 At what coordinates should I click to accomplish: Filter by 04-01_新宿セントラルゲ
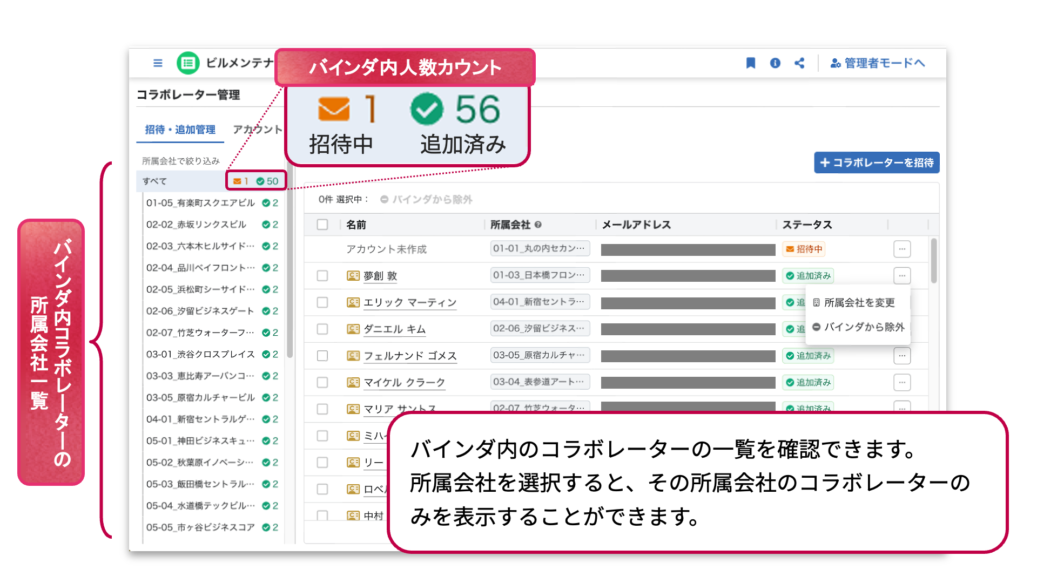[x=212, y=419]
